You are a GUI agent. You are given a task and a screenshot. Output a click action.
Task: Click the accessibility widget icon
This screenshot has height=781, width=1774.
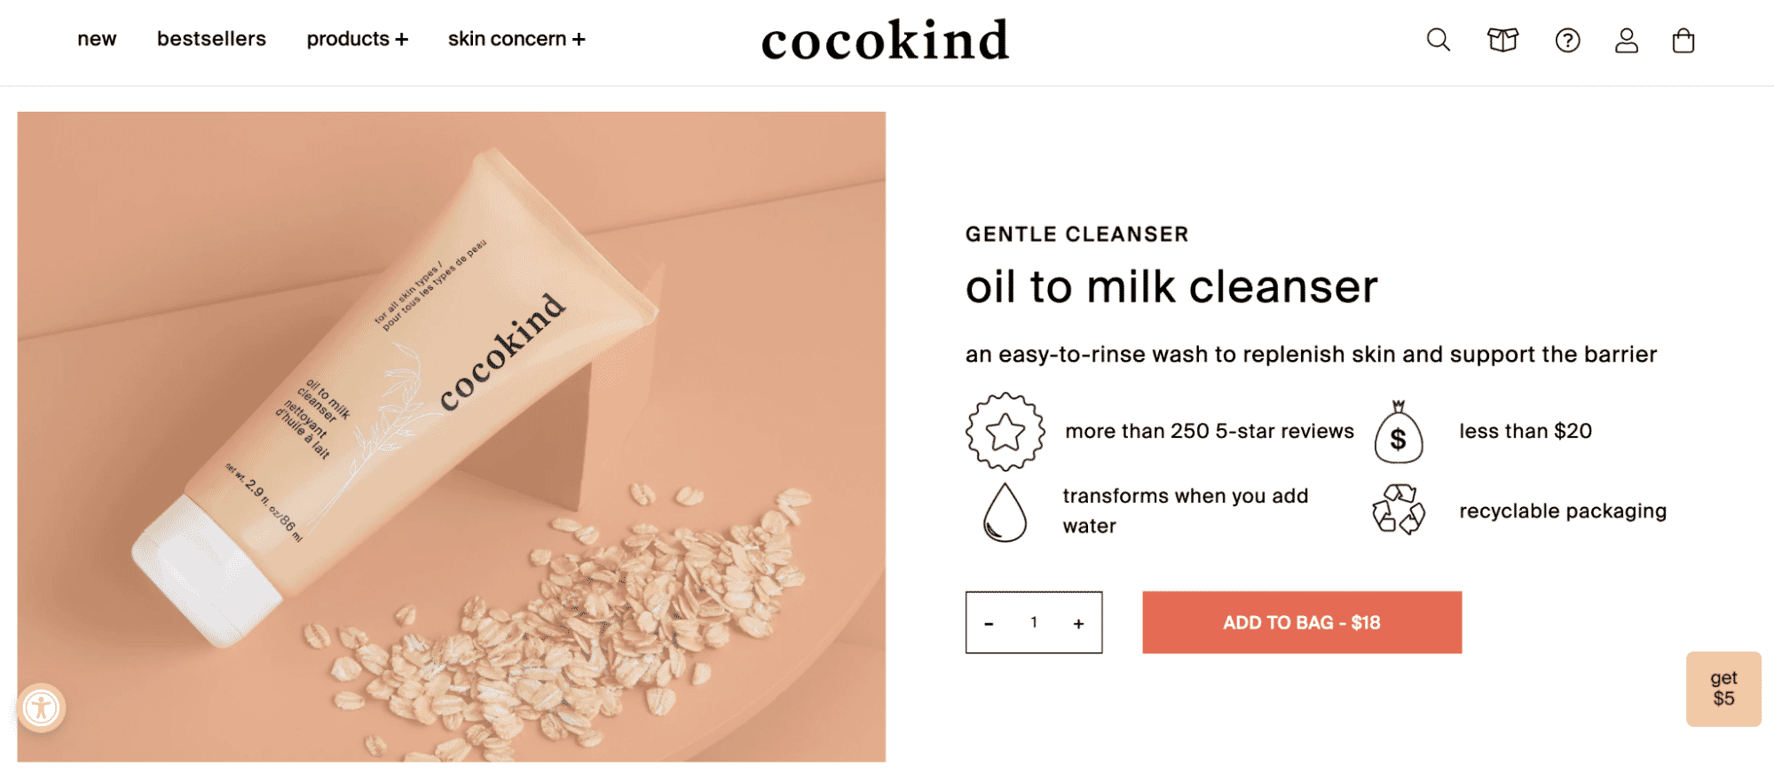pos(41,707)
